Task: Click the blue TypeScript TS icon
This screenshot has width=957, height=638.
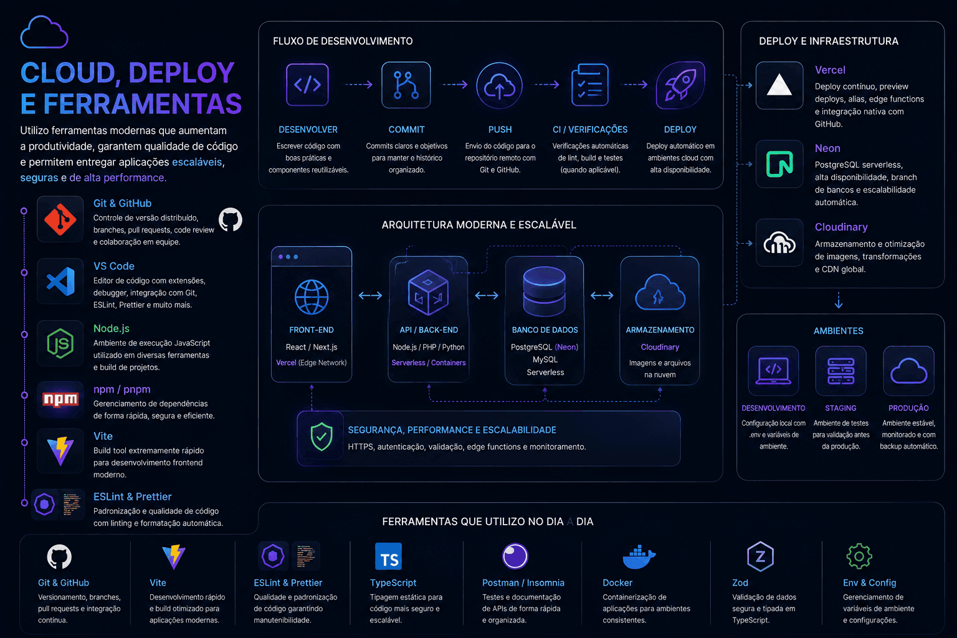Action: click(388, 557)
